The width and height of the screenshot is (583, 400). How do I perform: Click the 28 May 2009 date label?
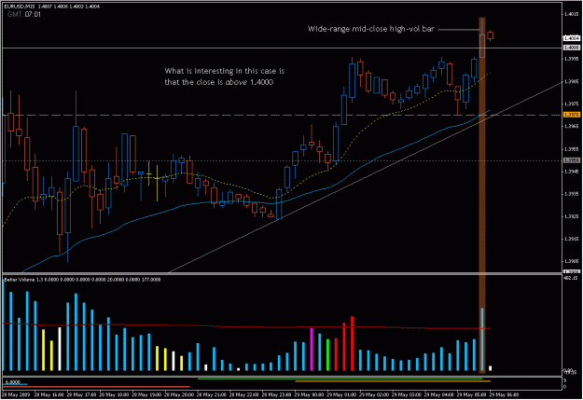(x=16, y=394)
